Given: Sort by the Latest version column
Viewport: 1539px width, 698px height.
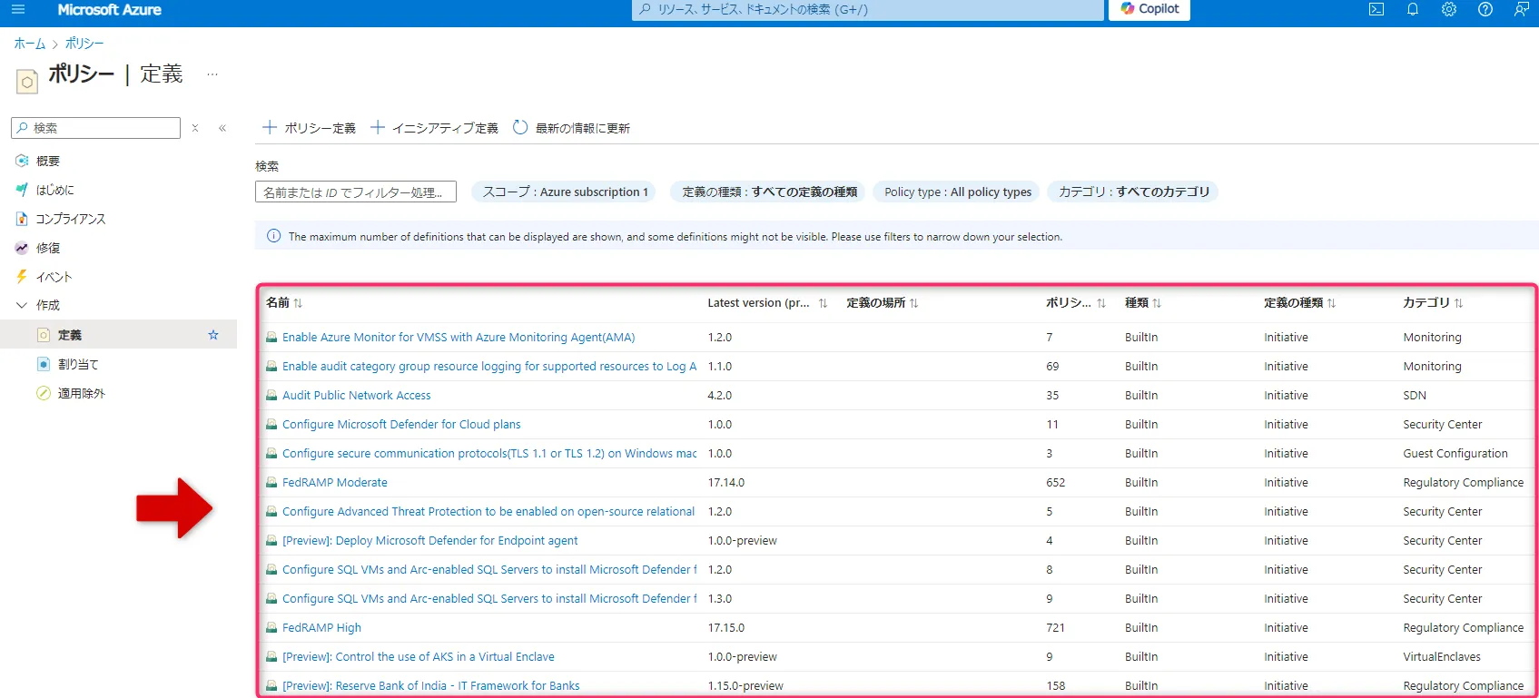Looking at the screenshot, I should (x=767, y=303).
